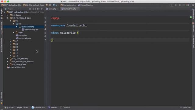Click the 06 folder breadcrumb item

pos(48,5)
